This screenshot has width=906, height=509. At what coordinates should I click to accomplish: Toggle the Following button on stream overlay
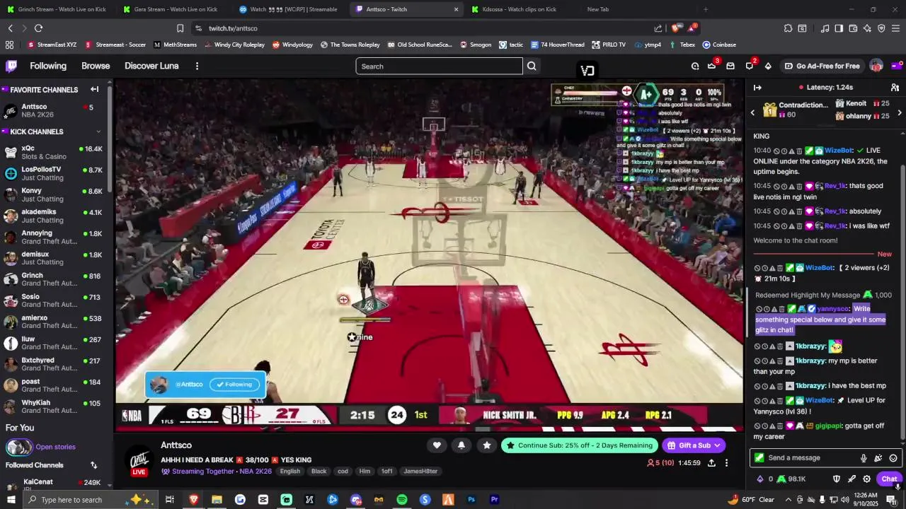pos(234,385)
